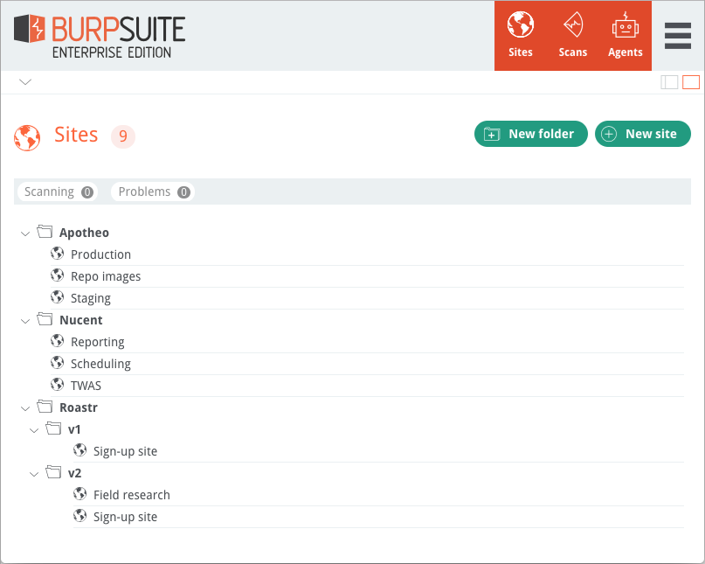Filter by Problems status

click(153, 191)
